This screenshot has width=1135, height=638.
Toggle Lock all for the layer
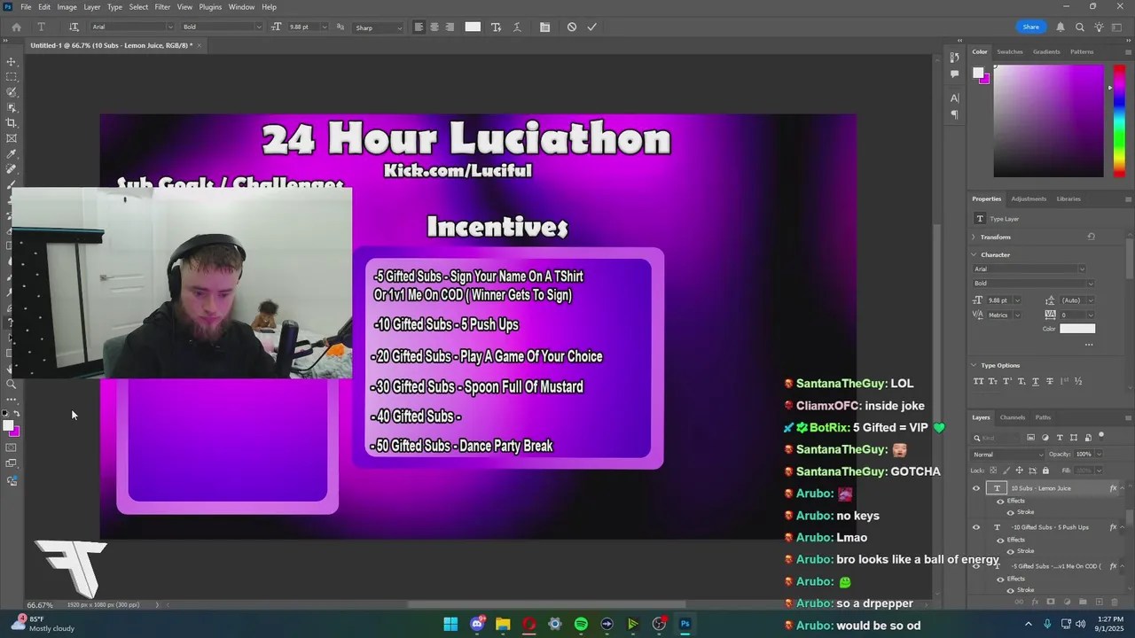point(1045,471)
